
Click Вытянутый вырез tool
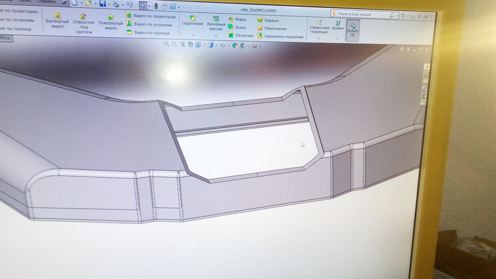[x=57, y=21]
